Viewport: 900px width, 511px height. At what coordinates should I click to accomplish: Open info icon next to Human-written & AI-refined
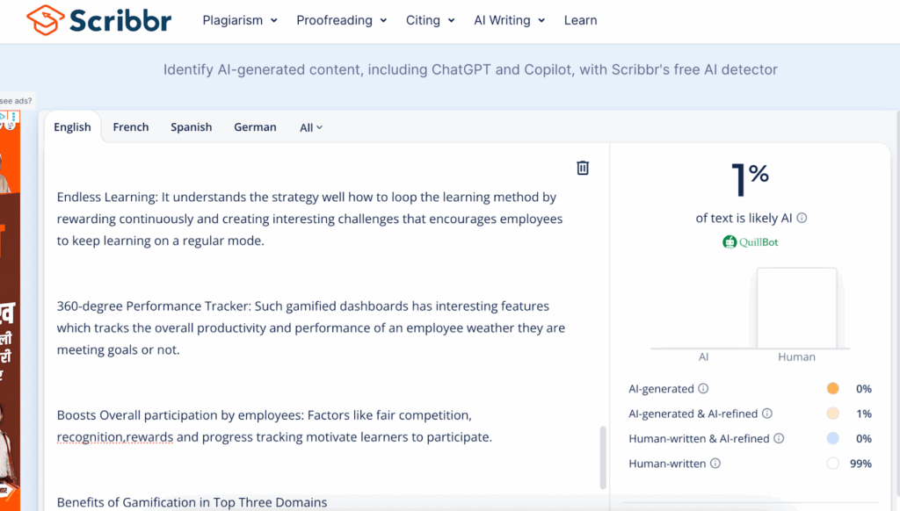pos(776,439)
